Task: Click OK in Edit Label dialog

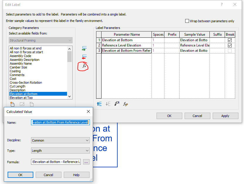Action: tap(169, 116)
